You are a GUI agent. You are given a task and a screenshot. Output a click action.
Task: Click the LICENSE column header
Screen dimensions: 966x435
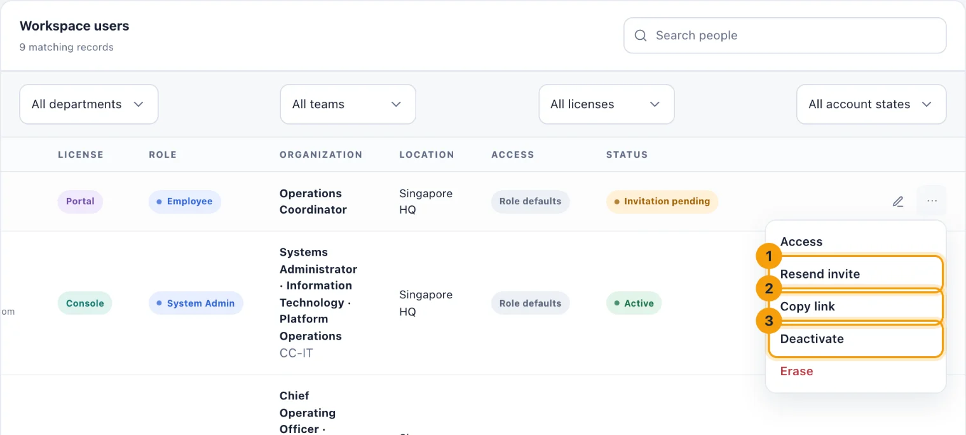[x=81, y=155]
